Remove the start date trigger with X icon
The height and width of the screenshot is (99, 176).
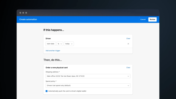(x=128, y=44)
